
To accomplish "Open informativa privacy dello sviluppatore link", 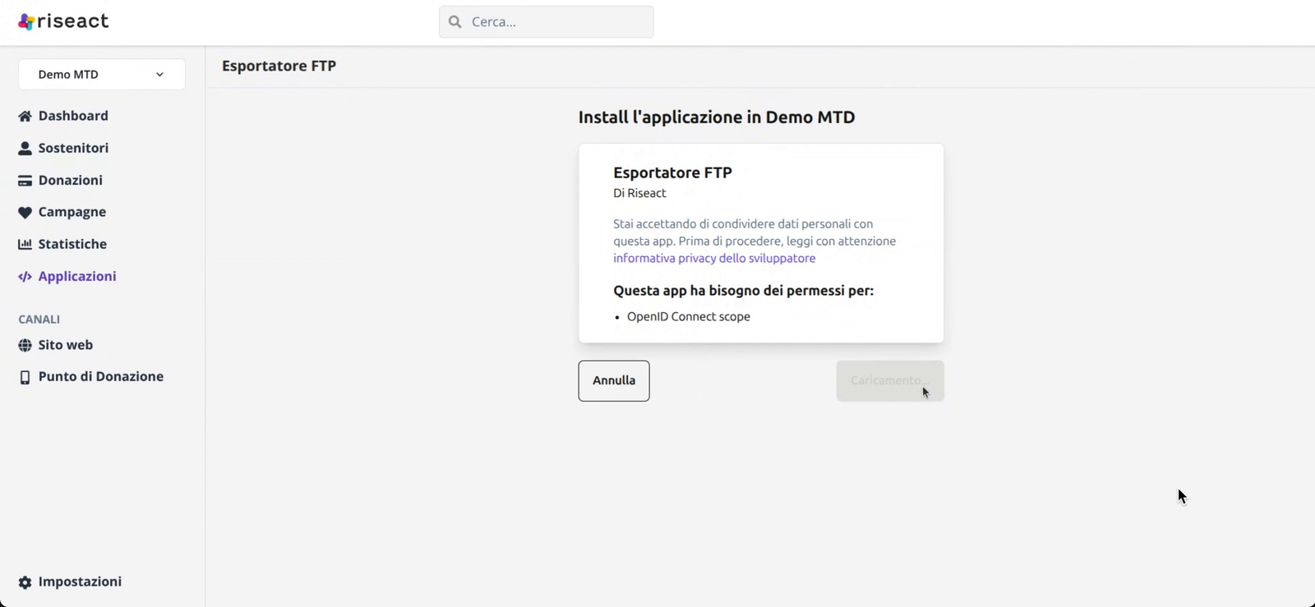I will (714, 258).
